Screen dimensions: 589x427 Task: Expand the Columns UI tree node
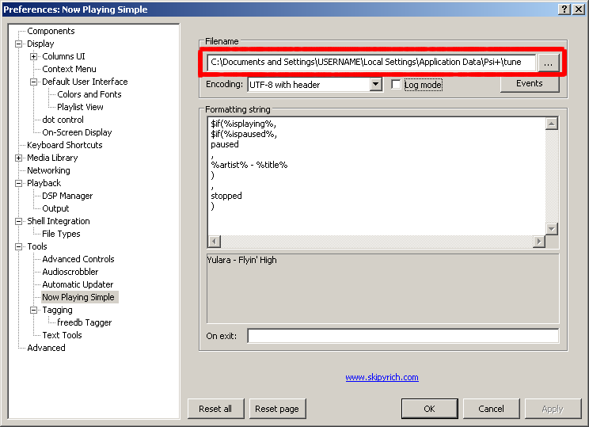34,57
